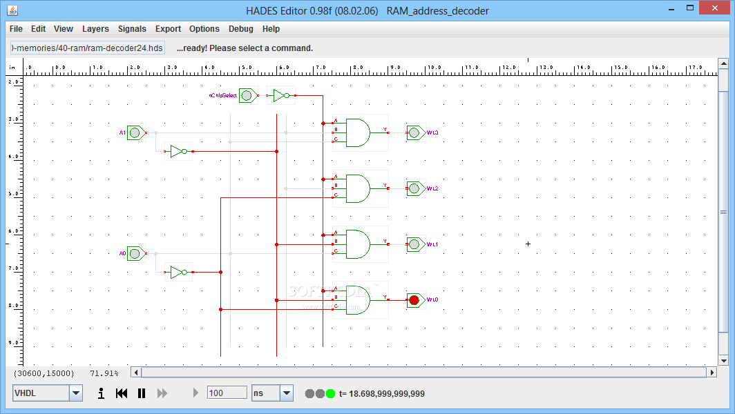The image size is (735, 414).
Task: Select the red WL0 output indicator
Action: (415, 300)
